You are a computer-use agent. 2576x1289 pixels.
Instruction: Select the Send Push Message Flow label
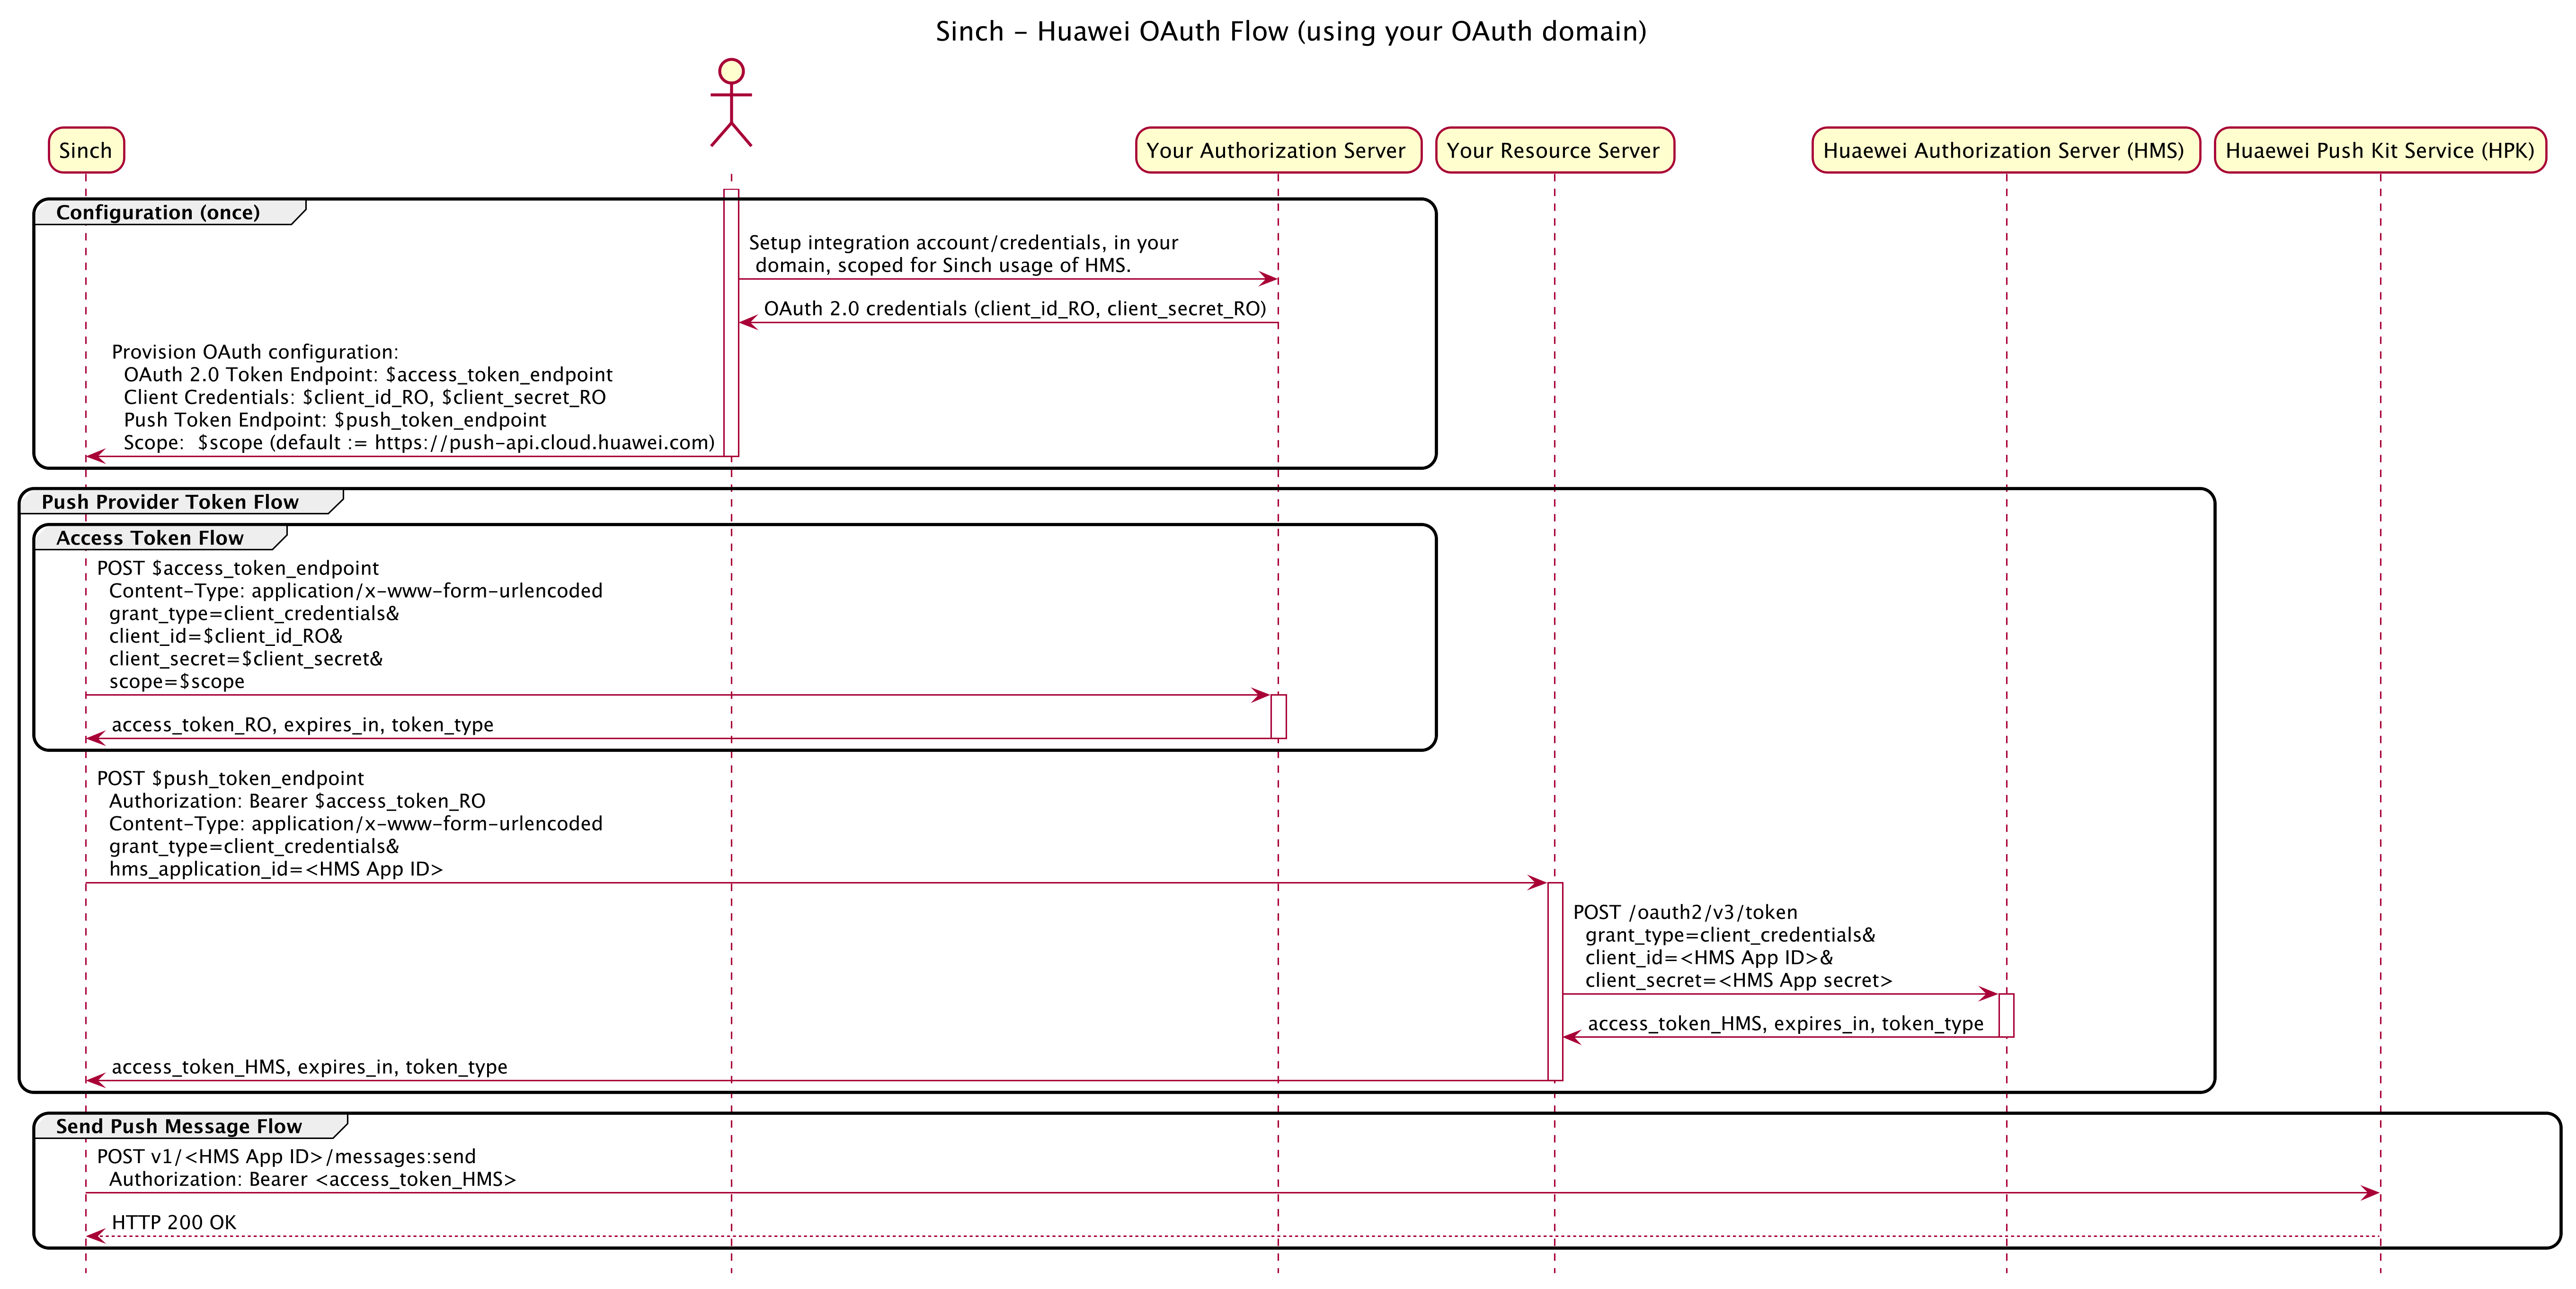pyautogui.click(x=178, y=1126)
